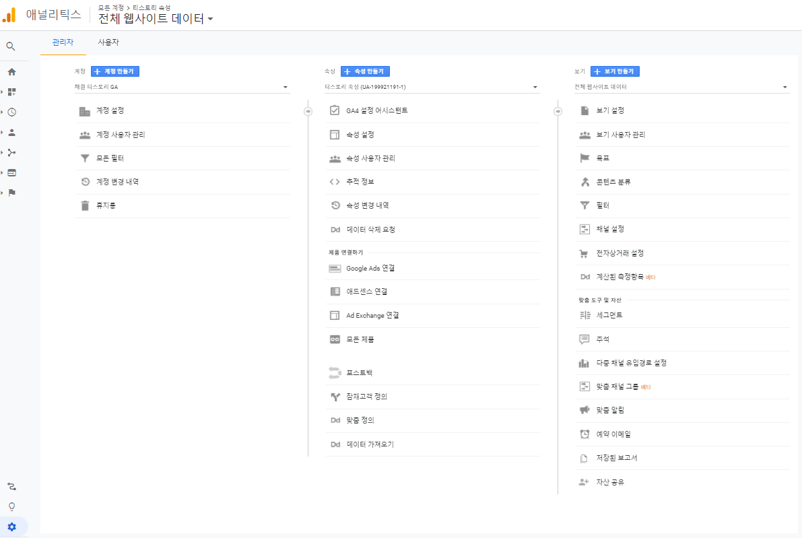Click the 속성 만들기 button
Image resolution: width=802 pixels, height=538 pixels.
365,71
